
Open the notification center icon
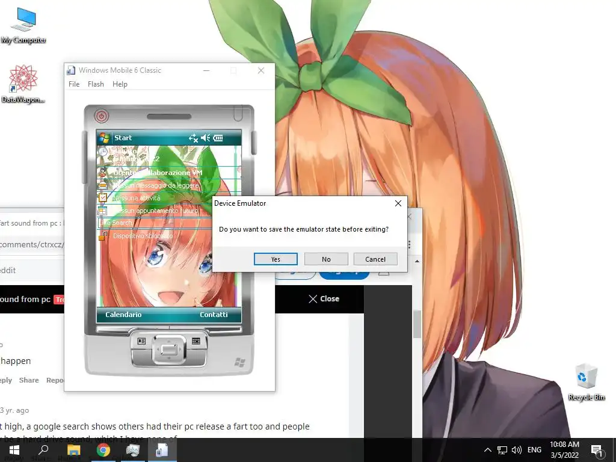597,450
